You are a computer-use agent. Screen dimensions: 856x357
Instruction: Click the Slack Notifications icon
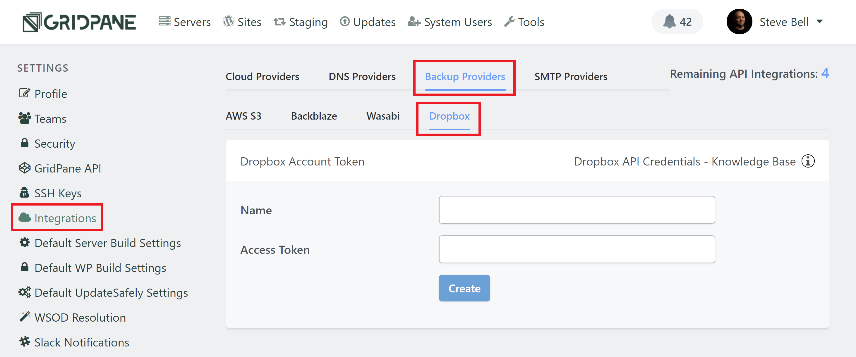[24, 342]
